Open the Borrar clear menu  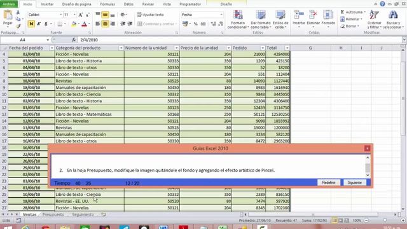[349, 26]
